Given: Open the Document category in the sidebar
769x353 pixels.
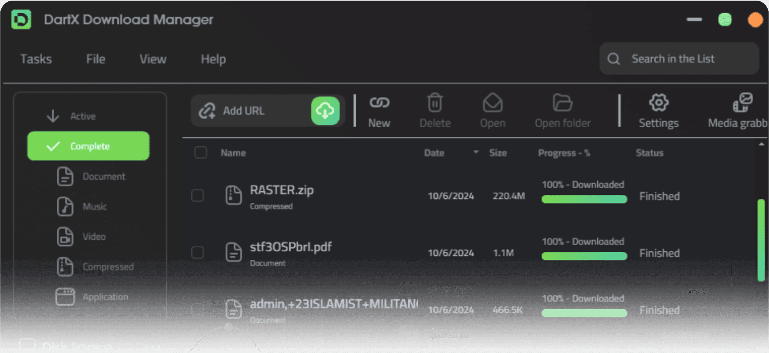Looking at the screenshot, I should [65, 176].
